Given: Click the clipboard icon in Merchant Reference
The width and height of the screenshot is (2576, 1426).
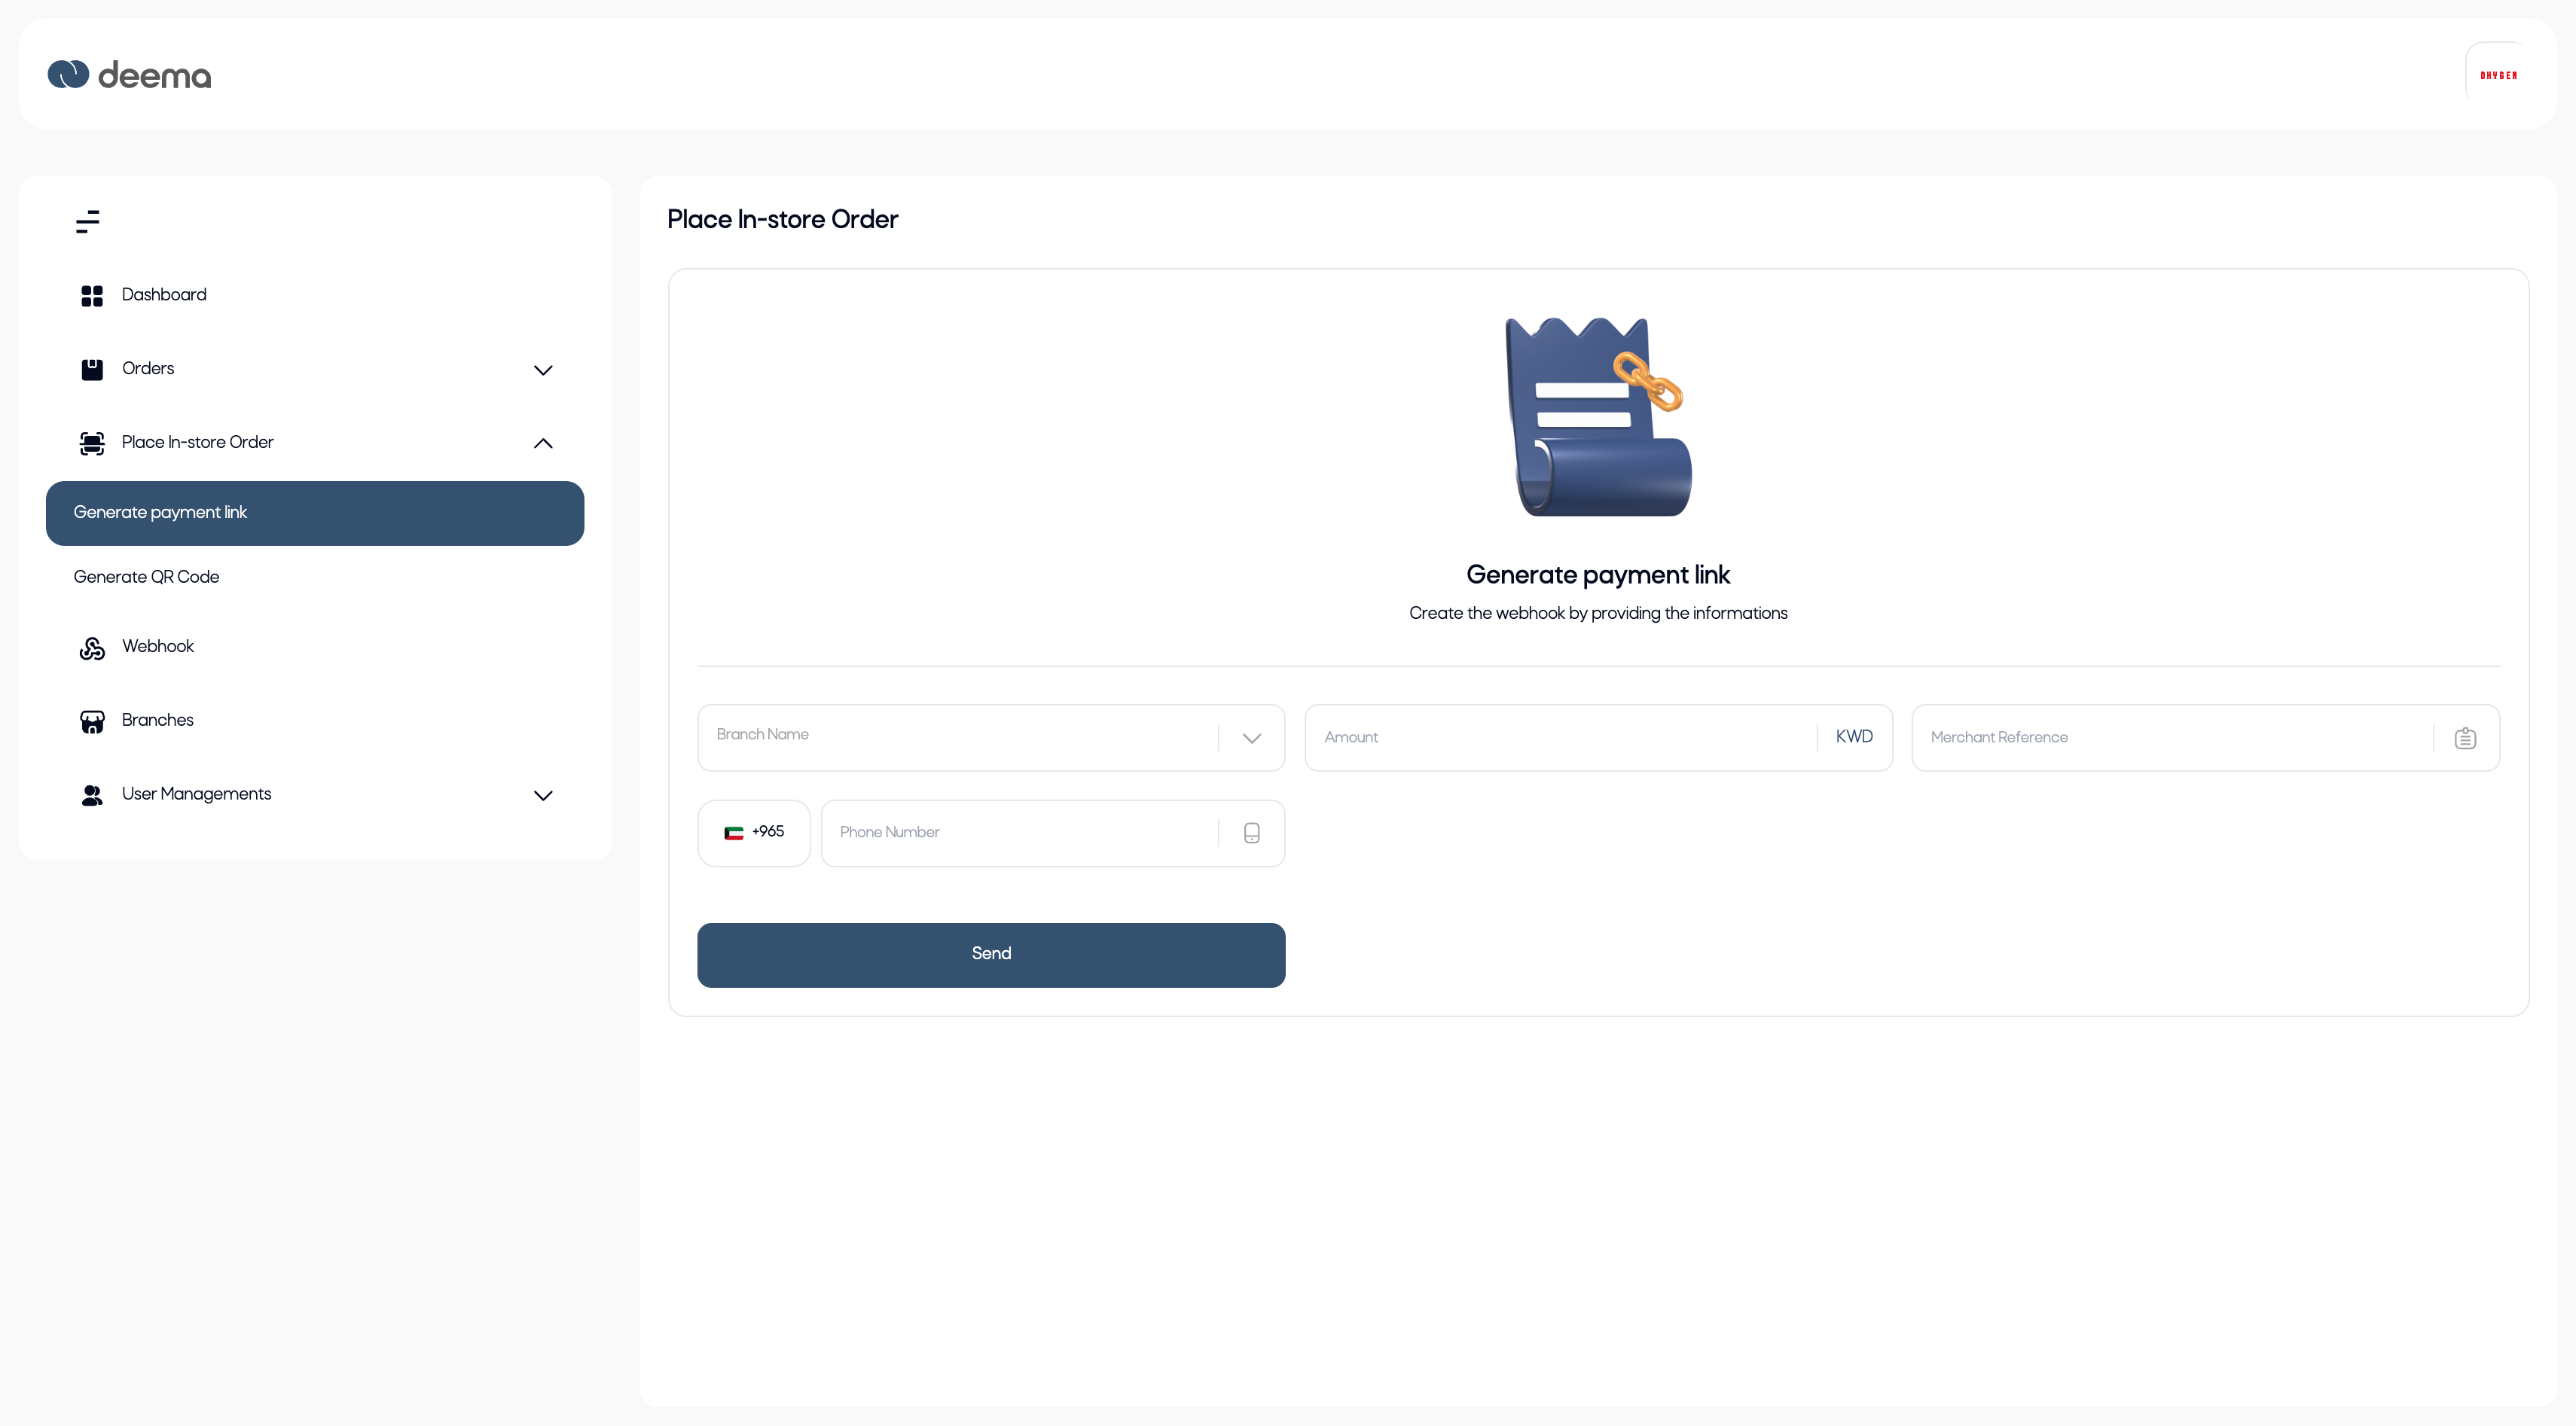Looking at the screenshot, I should coord(2465,738).
